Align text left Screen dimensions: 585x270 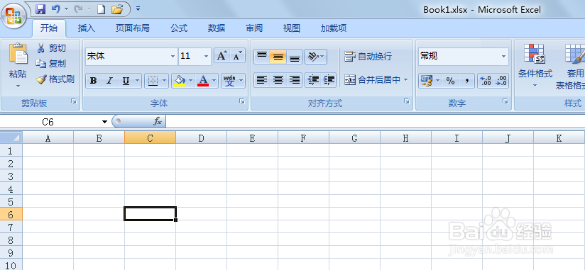point(262,80)
